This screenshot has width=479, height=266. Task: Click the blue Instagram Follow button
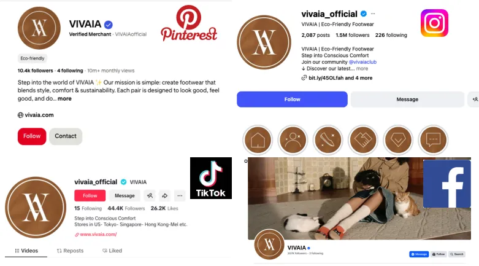tap(292, 99)
